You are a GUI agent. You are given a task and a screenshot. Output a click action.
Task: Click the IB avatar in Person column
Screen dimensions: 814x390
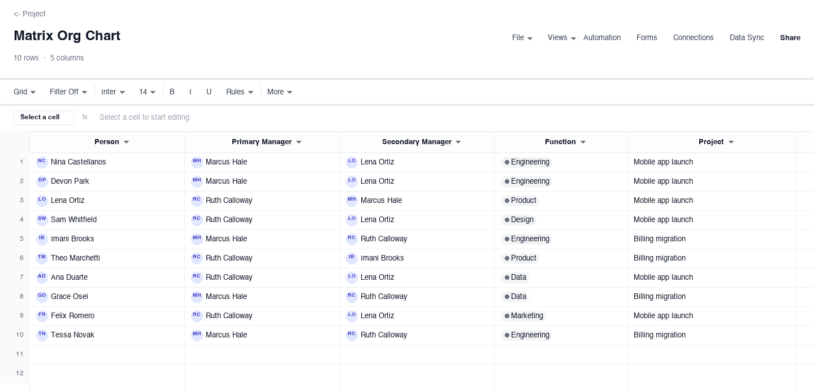[x=42, y=239]
